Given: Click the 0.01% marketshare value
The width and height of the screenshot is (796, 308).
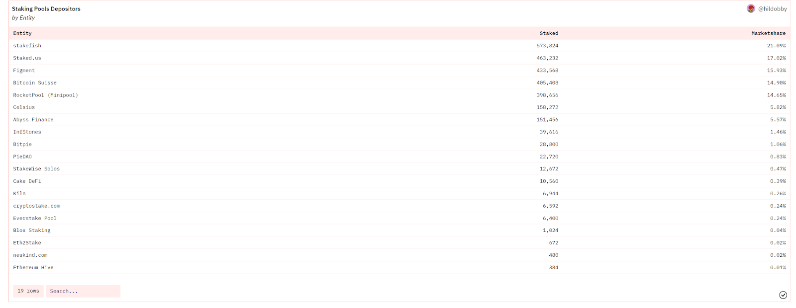Looking at the screenshot, I should (x=778, y=268).
